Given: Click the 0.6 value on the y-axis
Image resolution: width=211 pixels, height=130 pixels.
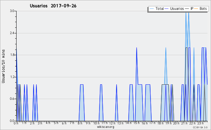Looking at the screenshot, I should [12, 99].
